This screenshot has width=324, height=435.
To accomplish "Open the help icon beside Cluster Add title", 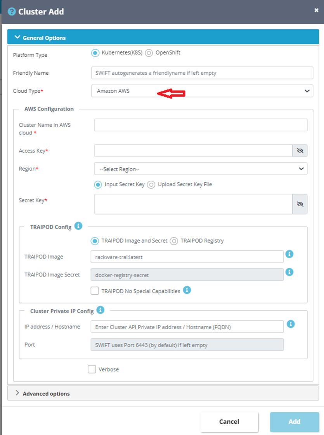I will pos(12,12).
